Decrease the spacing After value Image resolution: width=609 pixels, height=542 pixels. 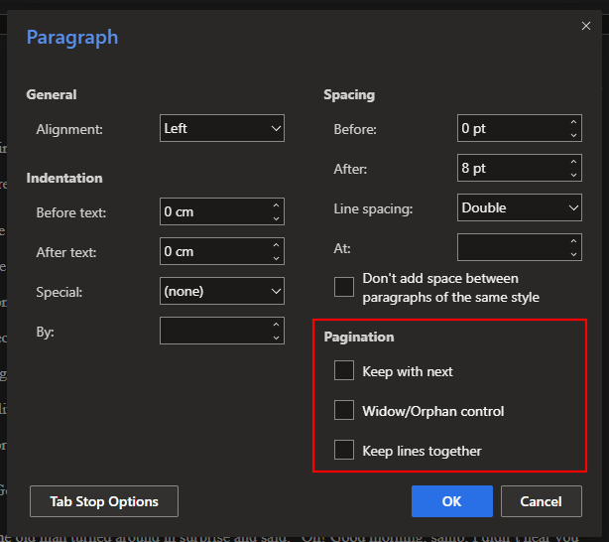pyautogui.click(x=573, y=175)
